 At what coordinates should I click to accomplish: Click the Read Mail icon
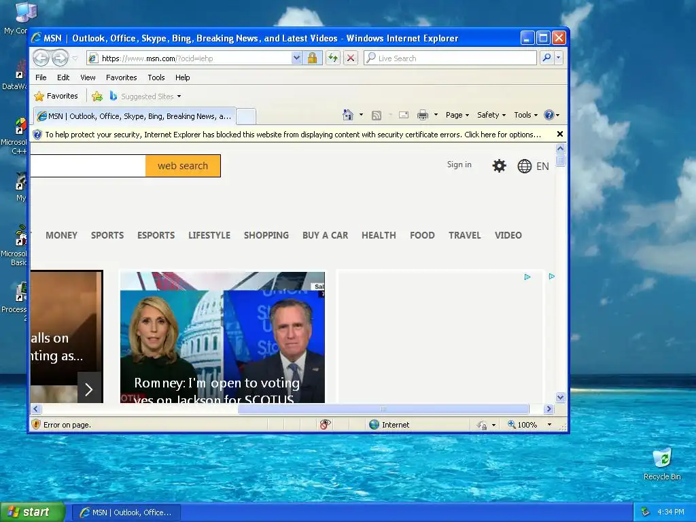(404, 115)
